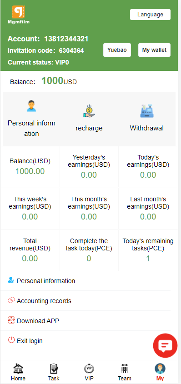Tap the Exit login power icon

click(11, 340)
